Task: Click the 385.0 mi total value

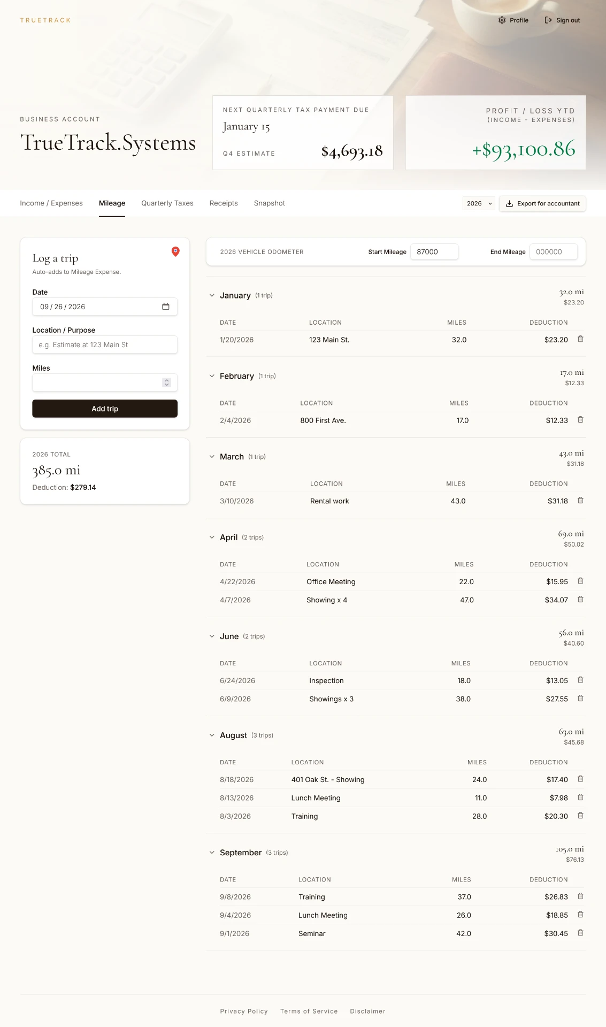Action: point(56,470)
